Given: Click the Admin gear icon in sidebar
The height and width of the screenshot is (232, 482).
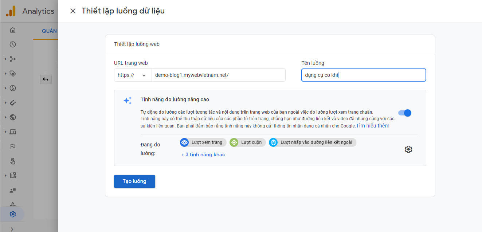Looking at the screenshot, I should click(13, 214).
